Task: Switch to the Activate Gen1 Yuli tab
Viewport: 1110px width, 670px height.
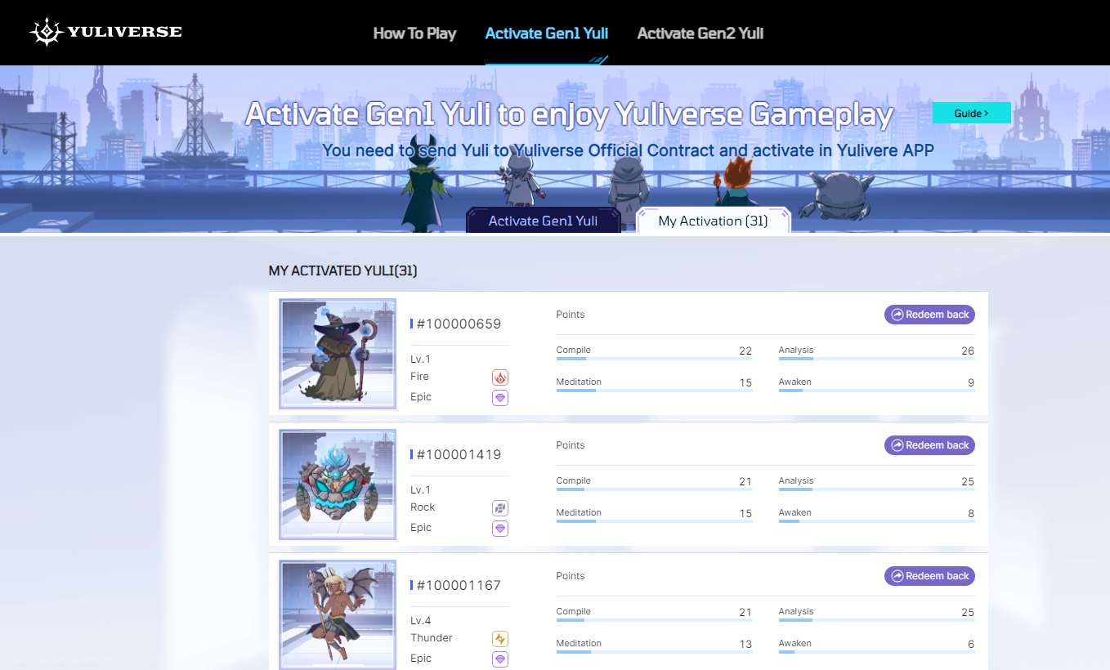Action: (x=543, y=221)
